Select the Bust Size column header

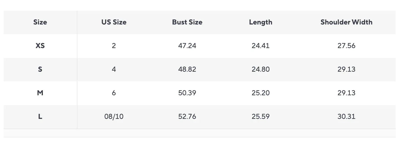187,22
